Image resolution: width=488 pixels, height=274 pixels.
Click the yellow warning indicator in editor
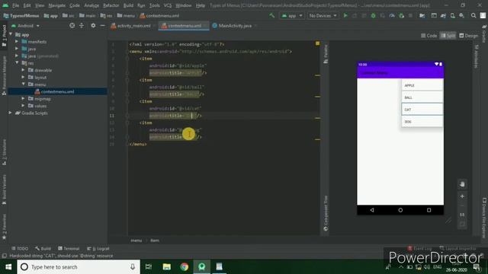pyautogui.click(x=317, y=43)
